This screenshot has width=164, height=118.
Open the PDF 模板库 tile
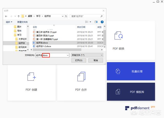coord(131,92)
